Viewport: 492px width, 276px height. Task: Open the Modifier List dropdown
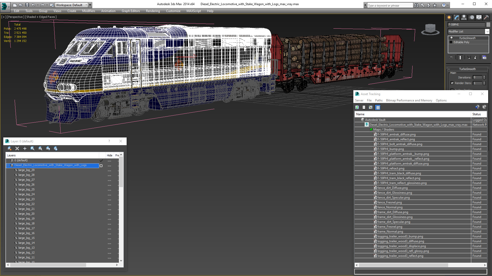487,31
